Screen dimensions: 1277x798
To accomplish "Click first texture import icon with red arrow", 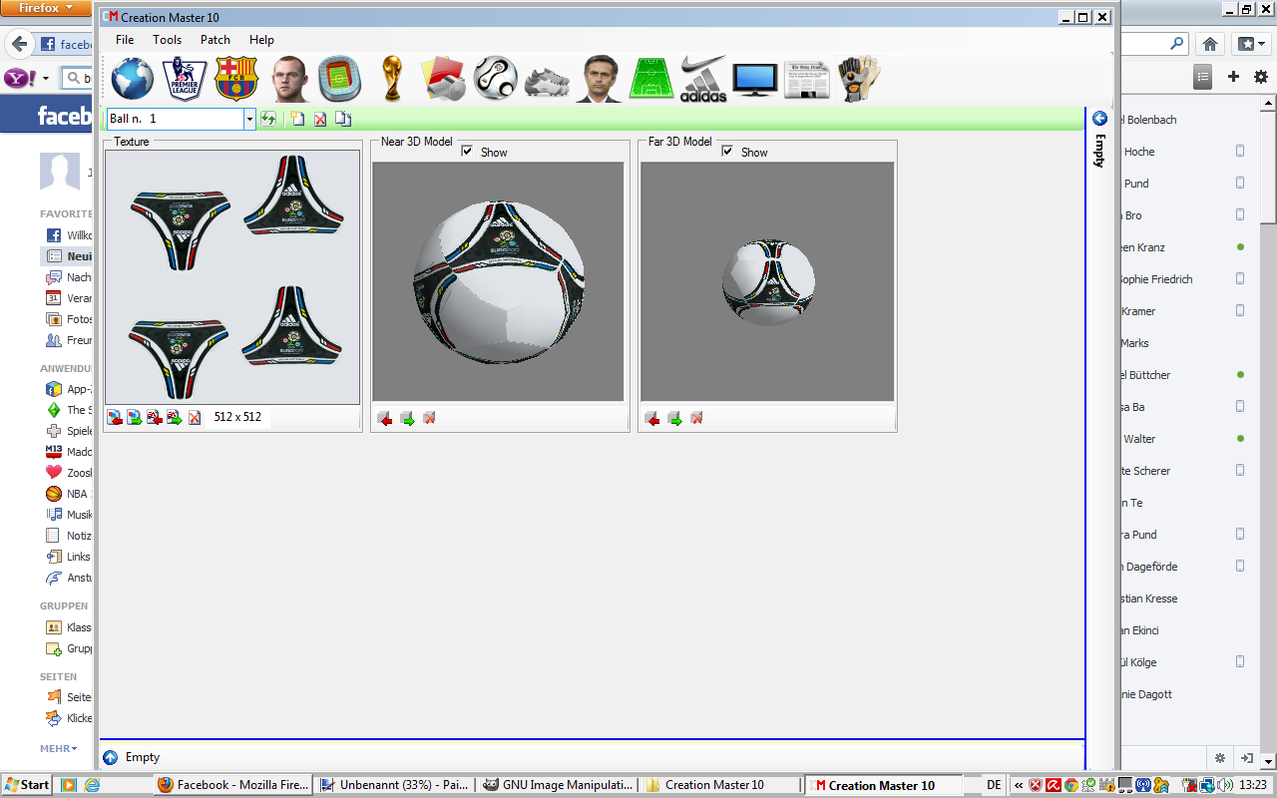I will tap(115, 417).
